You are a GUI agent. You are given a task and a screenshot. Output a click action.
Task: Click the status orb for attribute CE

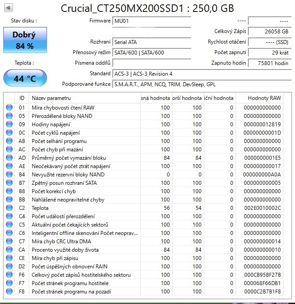pyautogui.click(x=9, y=258)
